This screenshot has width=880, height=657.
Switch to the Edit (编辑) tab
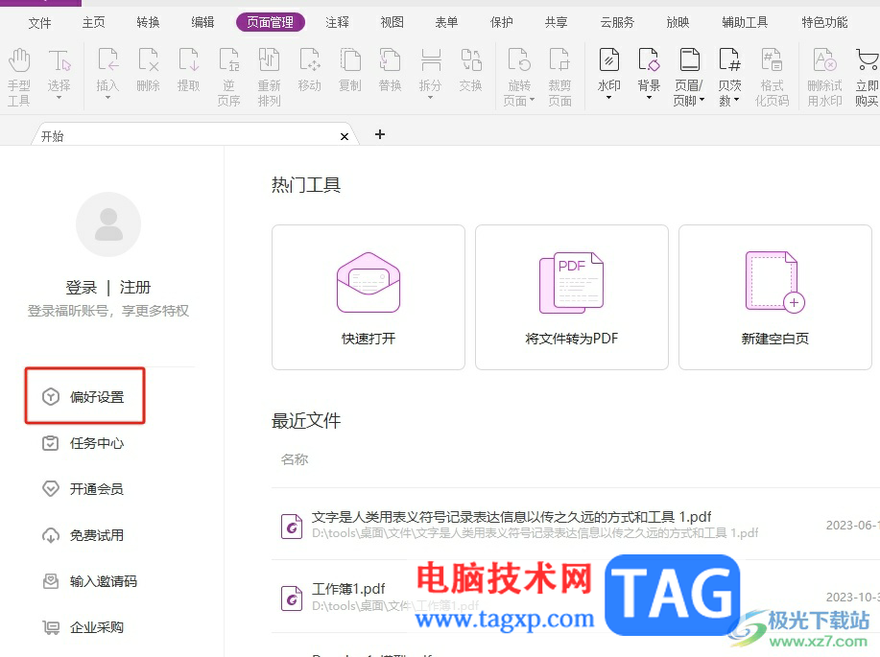coord(202,22)
